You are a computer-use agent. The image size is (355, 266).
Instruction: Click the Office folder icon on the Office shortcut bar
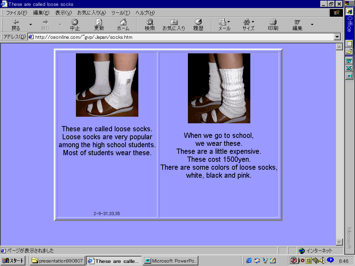pyautogui.click(x=349, y=11)
